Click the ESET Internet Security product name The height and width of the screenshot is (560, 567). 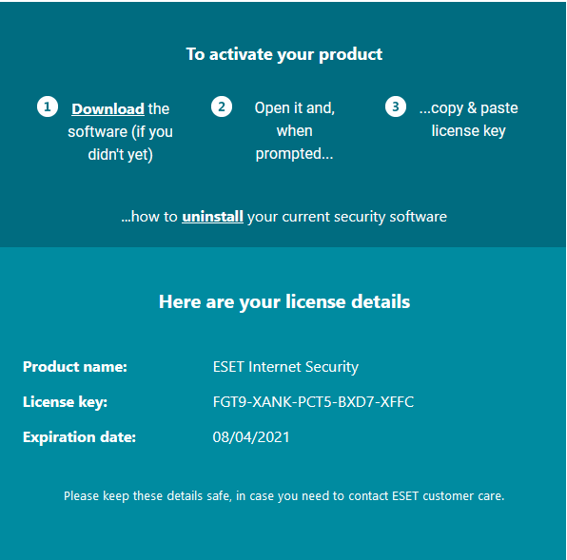[x=285, y=367]
